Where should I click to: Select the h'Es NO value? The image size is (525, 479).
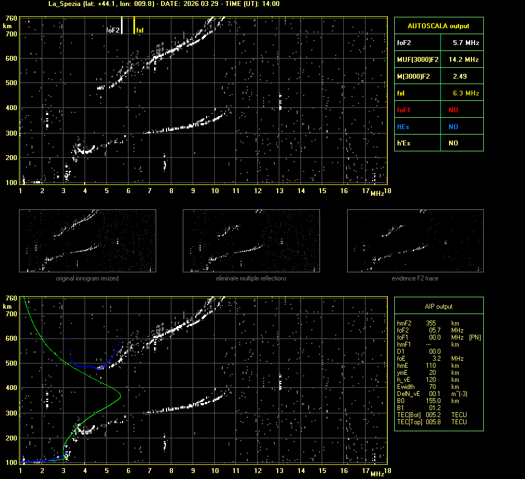pos(453,143)
